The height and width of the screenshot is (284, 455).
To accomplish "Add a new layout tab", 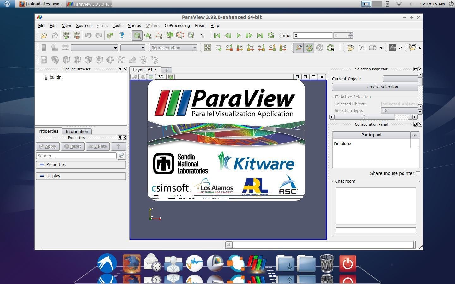I will (167, 70).
